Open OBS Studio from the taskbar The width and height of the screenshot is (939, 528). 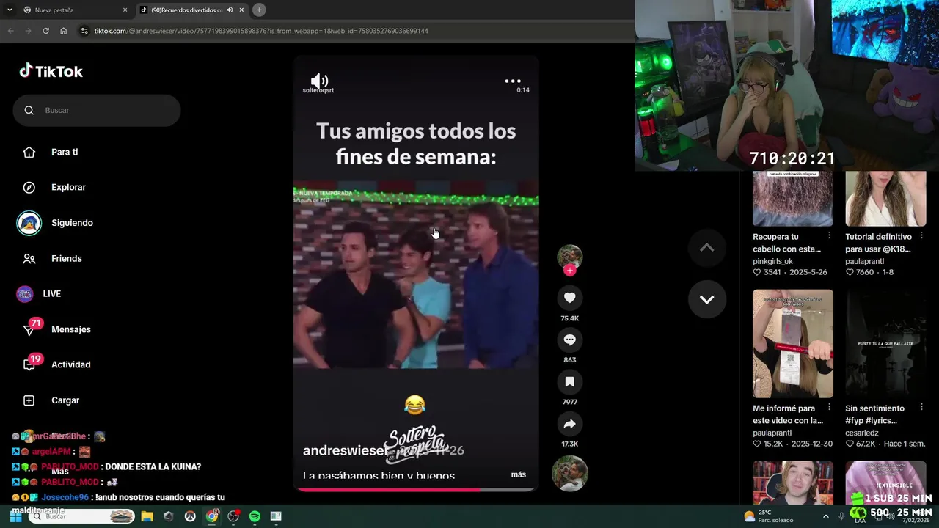click(233, 516)
